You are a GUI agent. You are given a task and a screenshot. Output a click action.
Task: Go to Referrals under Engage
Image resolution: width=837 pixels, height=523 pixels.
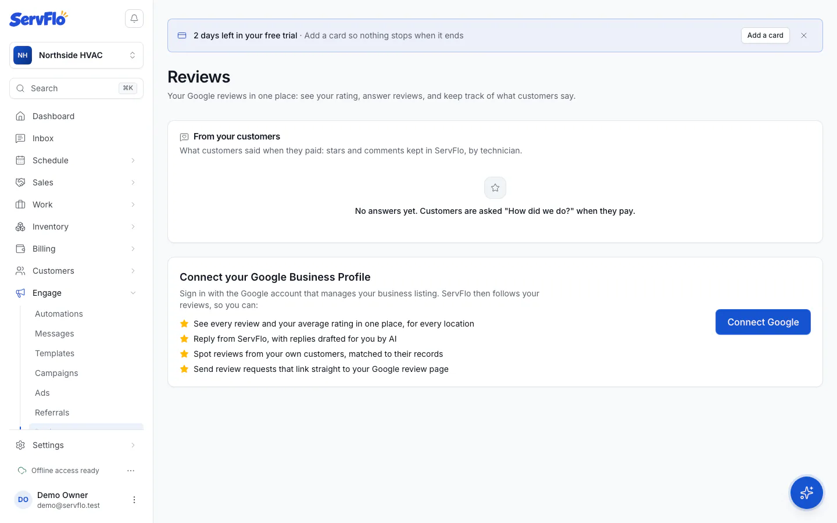[86, 413]
